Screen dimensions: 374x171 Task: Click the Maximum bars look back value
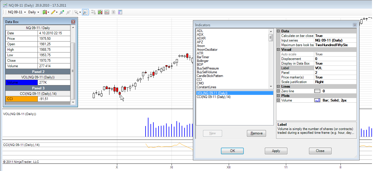click(x=335, y=45)
